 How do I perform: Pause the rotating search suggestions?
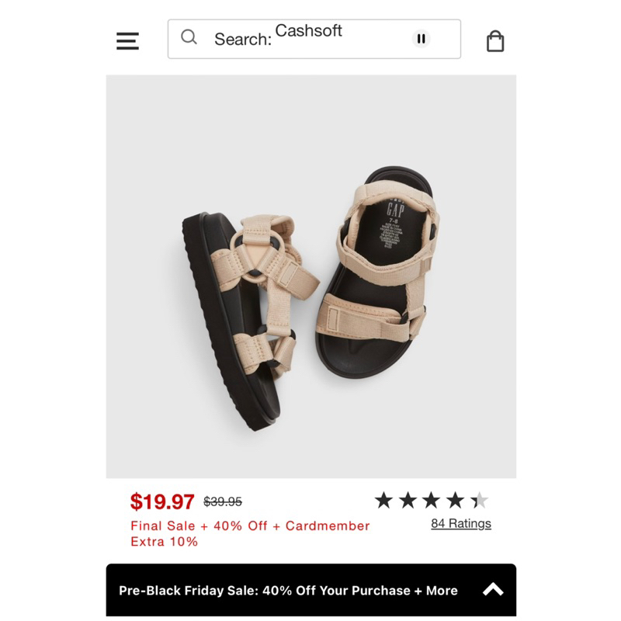click(420, 36)
